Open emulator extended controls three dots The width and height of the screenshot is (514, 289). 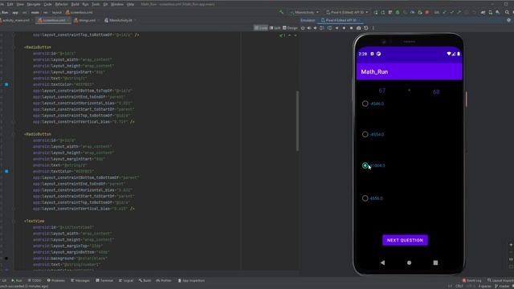[x=373, y=28]
